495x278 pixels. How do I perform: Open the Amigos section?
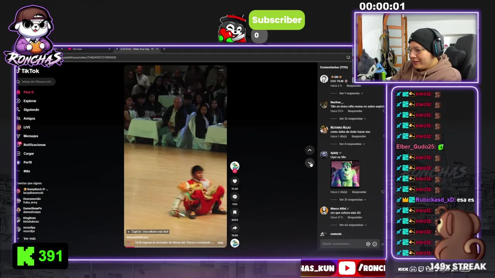26,119
